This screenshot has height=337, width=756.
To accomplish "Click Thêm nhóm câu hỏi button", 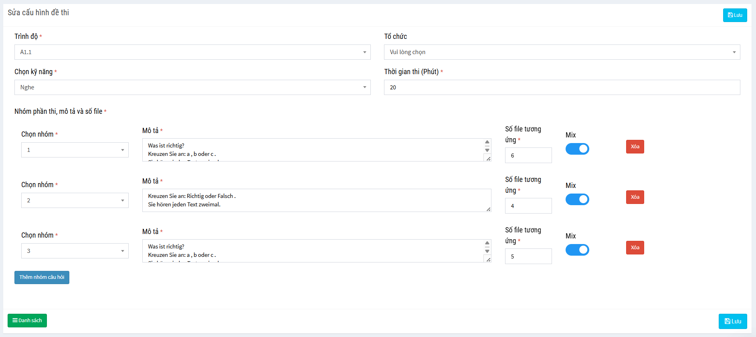I will click(x=42, y=277).
